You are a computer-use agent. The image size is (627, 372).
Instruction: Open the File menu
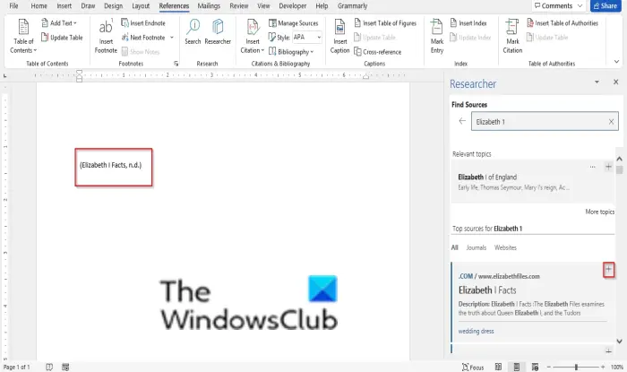[13, 5]
